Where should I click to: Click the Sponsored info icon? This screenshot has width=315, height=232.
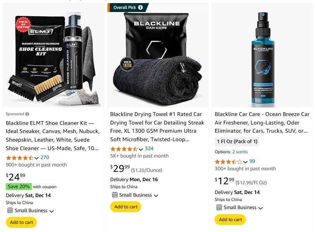pyautogui.click(x=27, y=114)
